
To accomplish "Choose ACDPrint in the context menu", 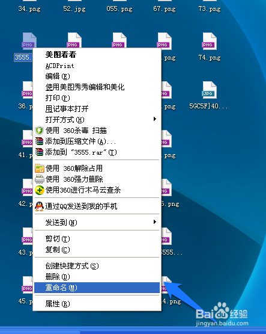I will click(59, 66).
